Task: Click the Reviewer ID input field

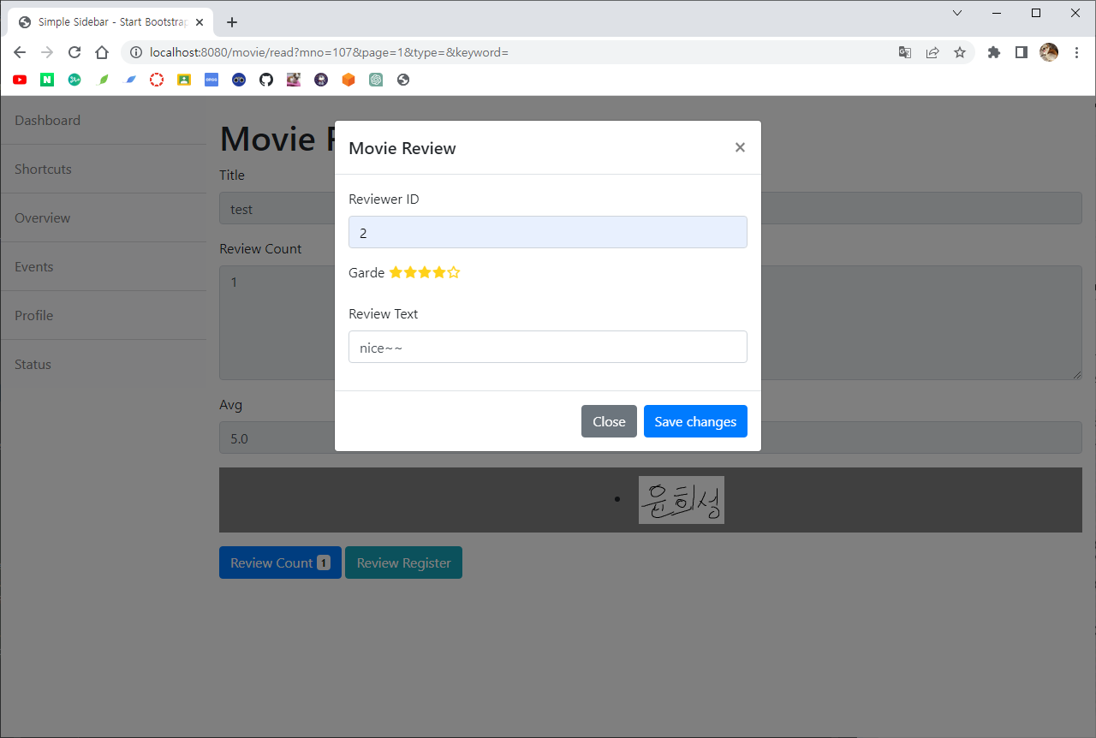Action: pos(548,232)
